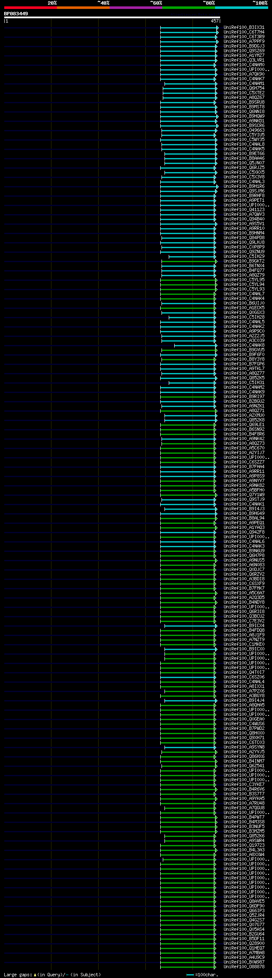Select hit UniRef100_C5IH28
Viewport: 272px width, 978px height.
244,317
